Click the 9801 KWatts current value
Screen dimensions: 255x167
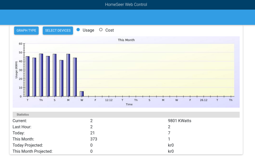180,121
